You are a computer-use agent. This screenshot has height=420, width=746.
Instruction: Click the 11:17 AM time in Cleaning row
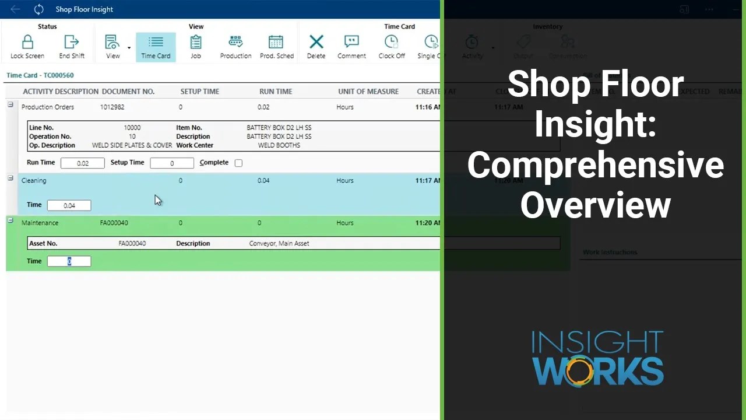pos(428,181)
